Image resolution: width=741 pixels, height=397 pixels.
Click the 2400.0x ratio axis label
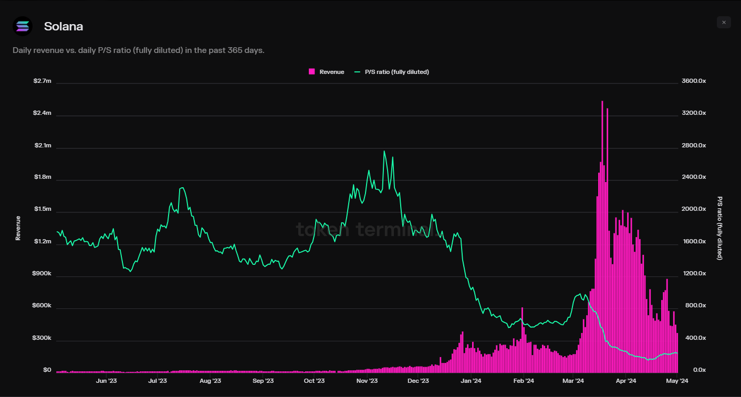click(694, 177)
